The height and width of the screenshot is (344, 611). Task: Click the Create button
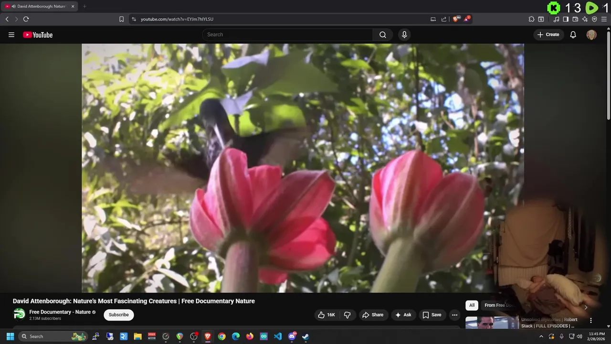click(548, 34)
